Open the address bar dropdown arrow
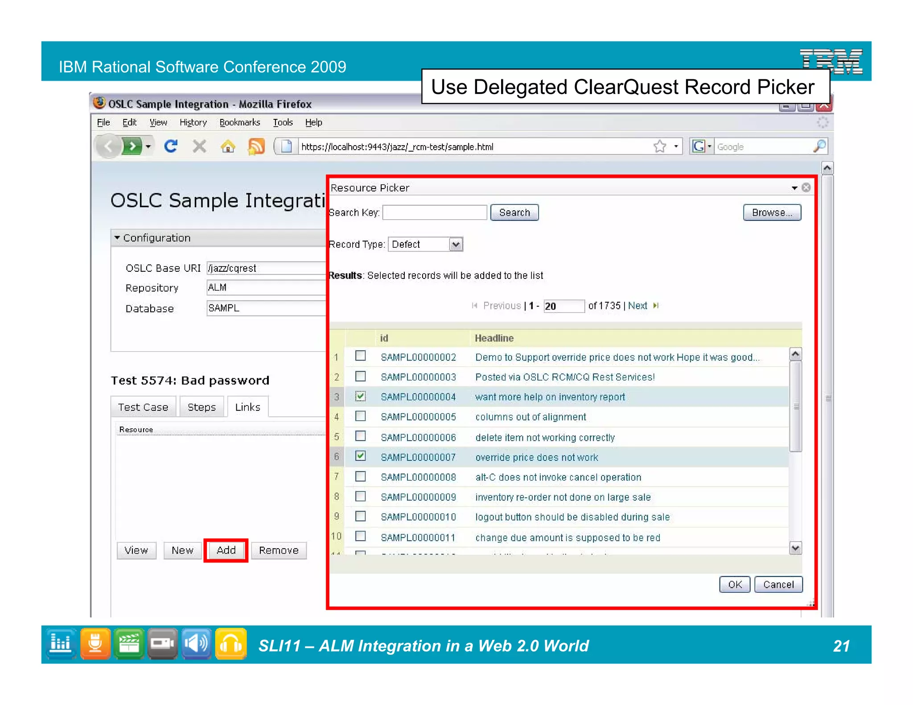Screen dimensions: 913x705 pyautogui.click(x=676, y=146)
